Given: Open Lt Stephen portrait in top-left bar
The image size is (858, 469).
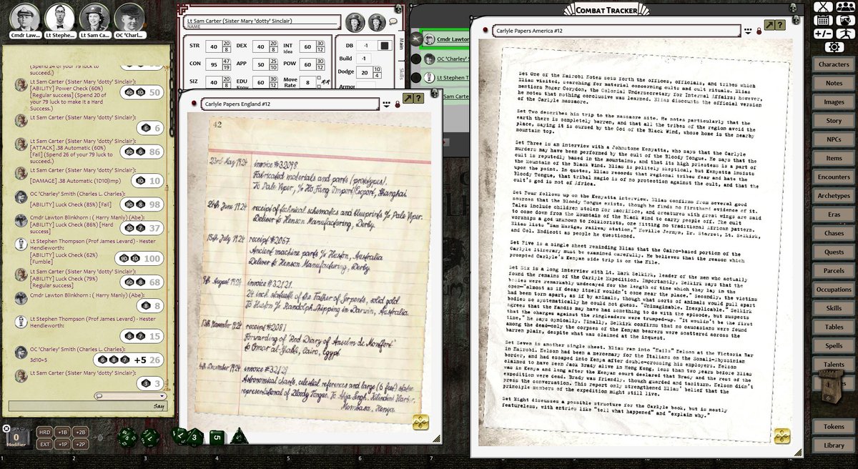Looking at the screenshot, I should 59,17.
